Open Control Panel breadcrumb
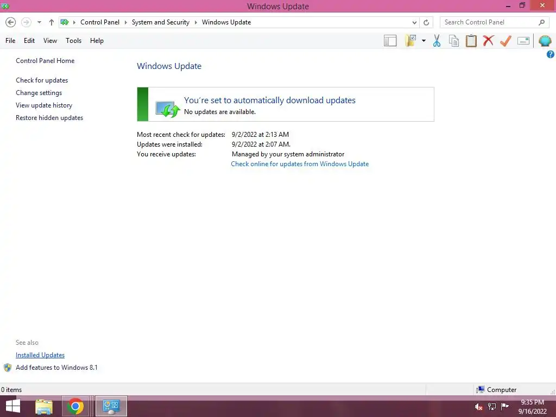This screenshot has width=556, height=417. pyautogui.click(x=100, y=22)
